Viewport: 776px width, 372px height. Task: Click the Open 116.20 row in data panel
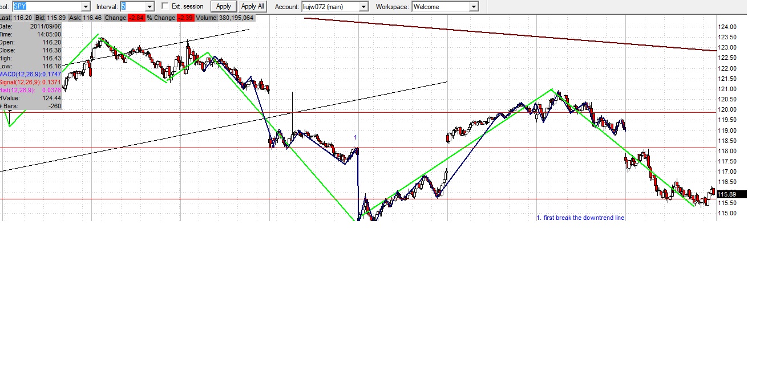click(x=31, y=42)
